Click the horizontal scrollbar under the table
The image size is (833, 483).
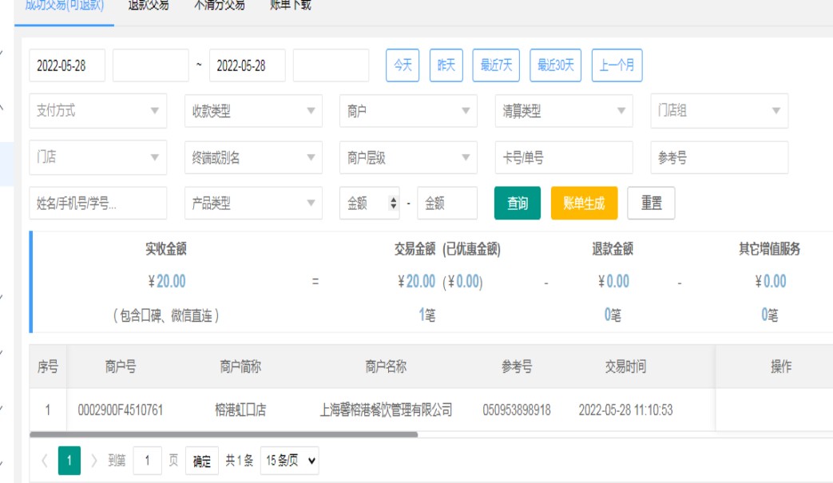[x=224, y=435]
